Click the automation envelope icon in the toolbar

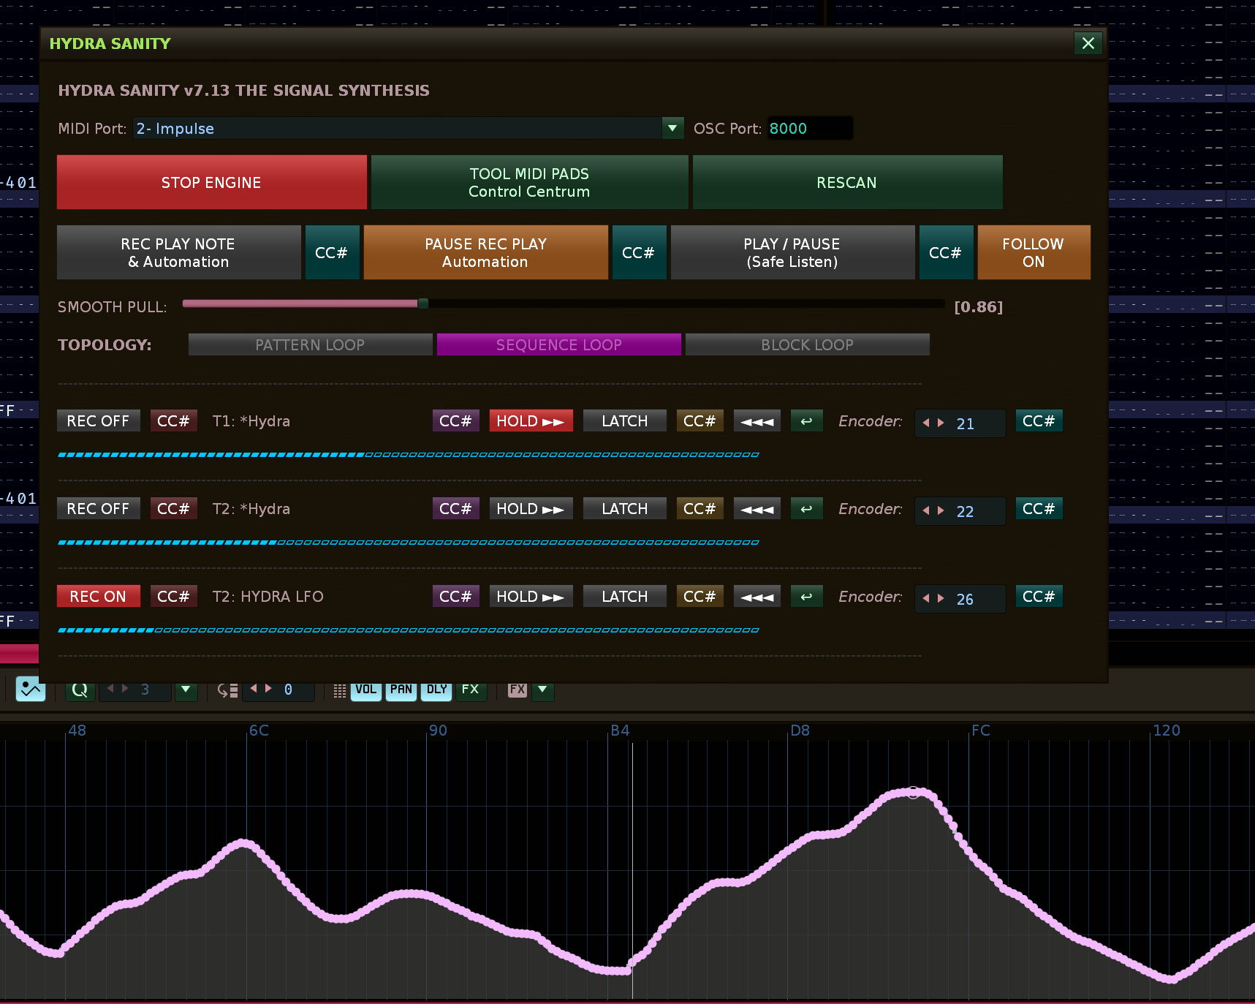click(x=31, y=689)
